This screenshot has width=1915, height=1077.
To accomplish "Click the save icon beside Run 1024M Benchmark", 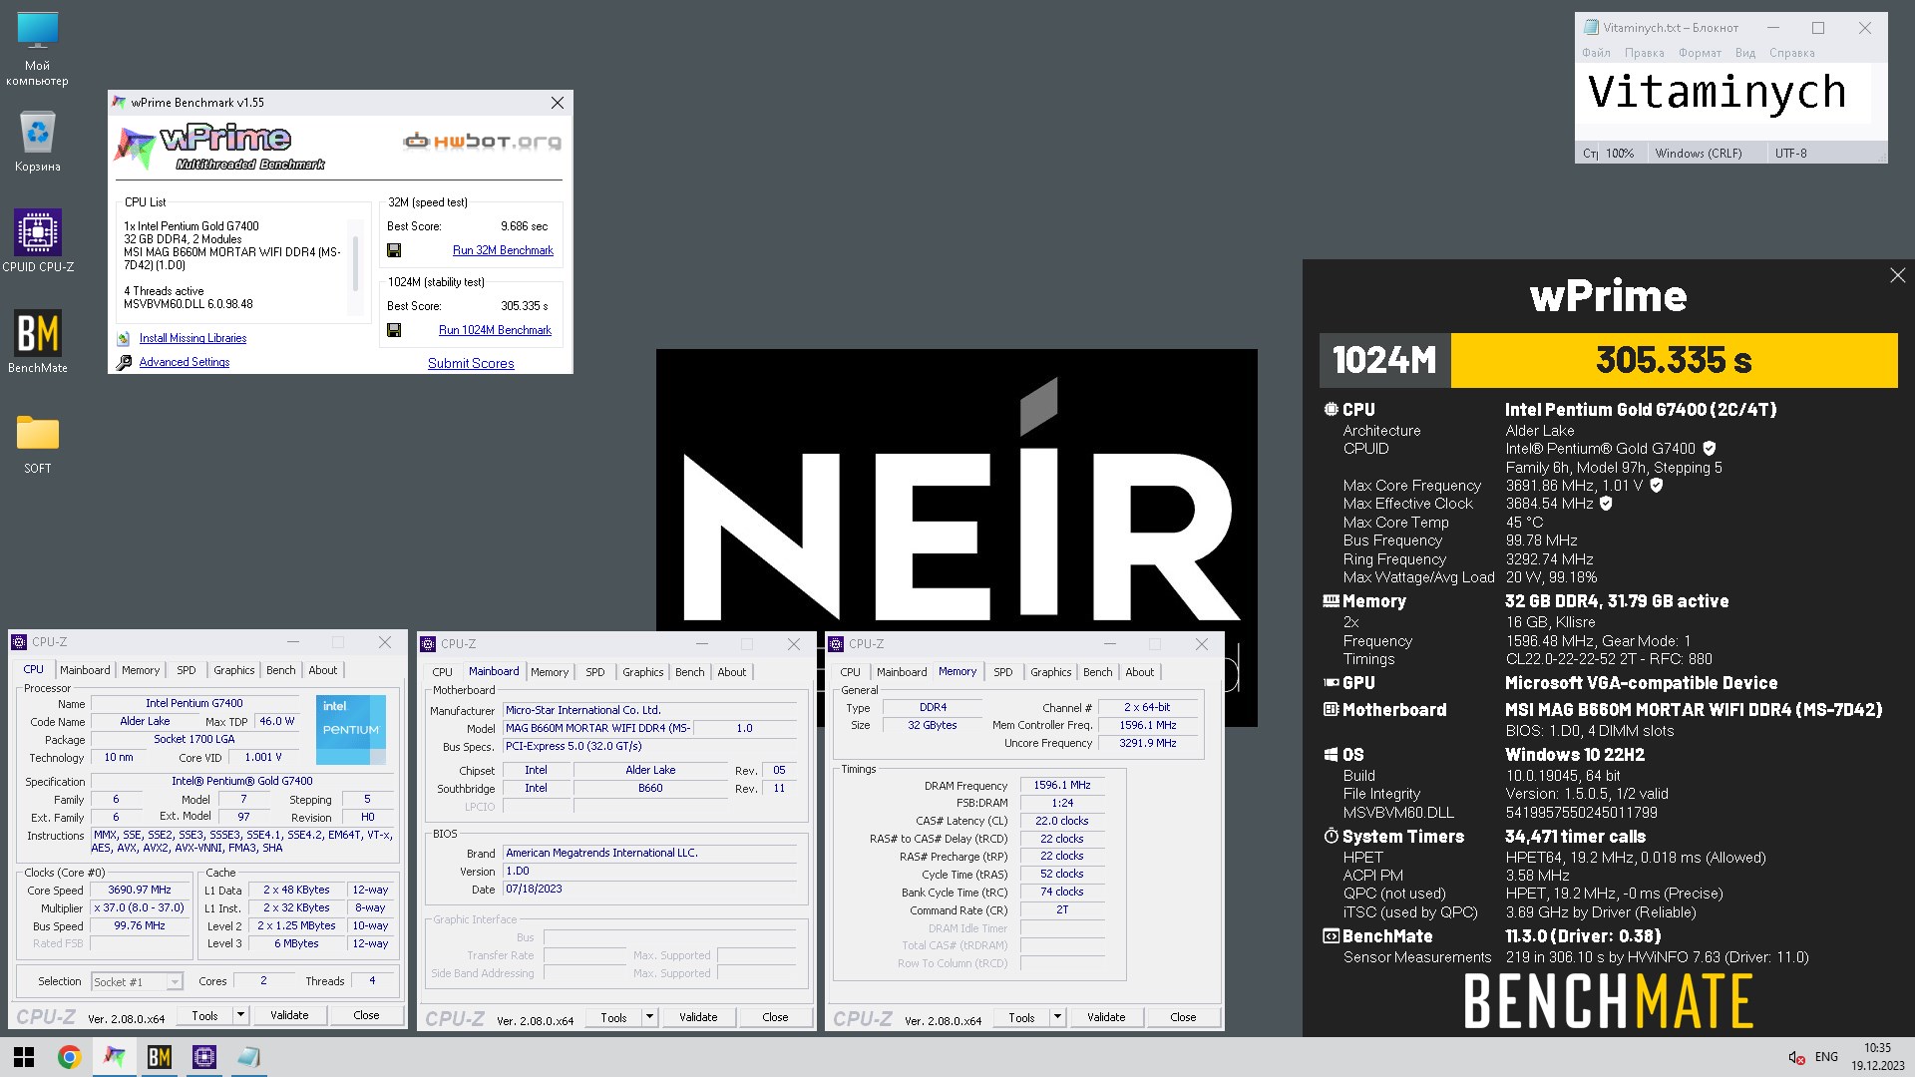I will point(394,330).
